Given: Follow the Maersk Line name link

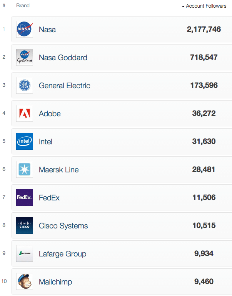Looking at the screenshot, I should (58, 170).
